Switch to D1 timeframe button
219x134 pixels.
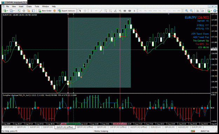point(169,11)
